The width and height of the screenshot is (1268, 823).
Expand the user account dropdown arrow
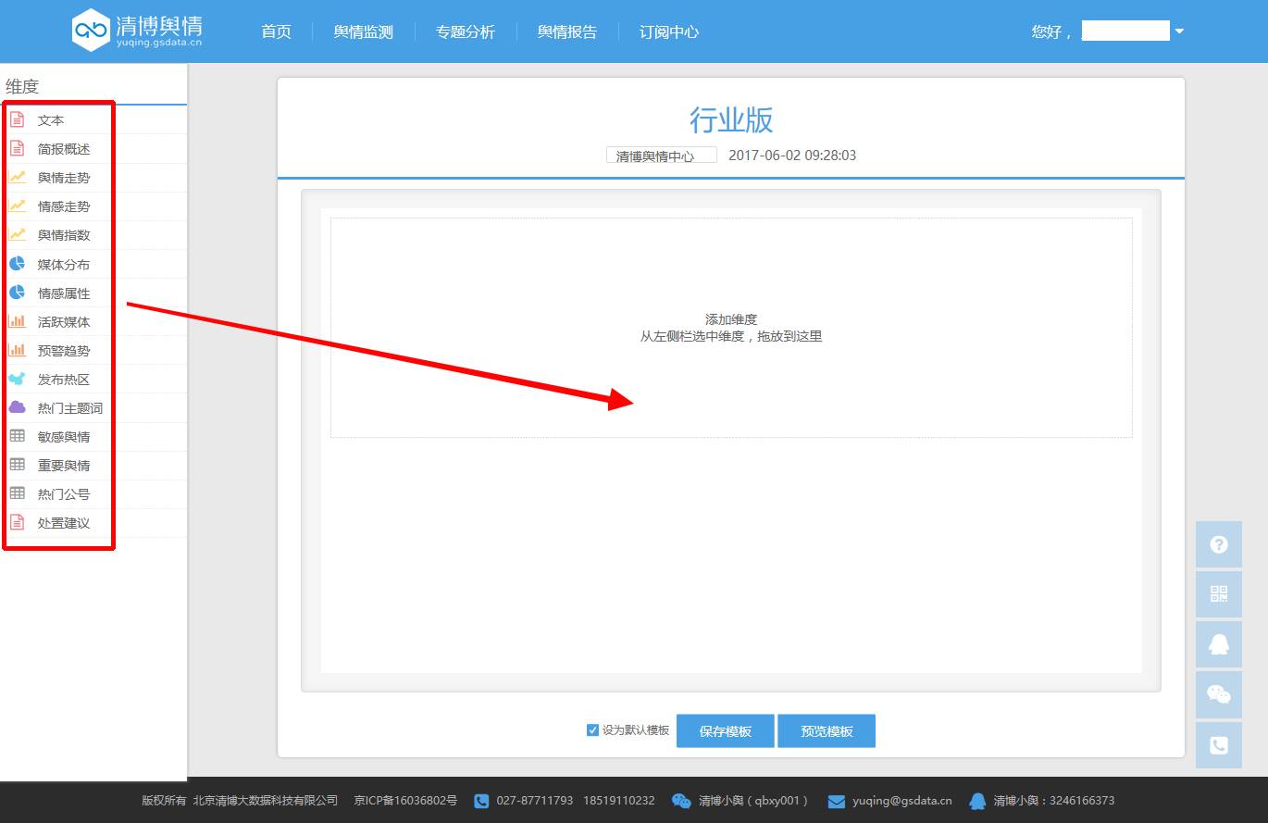click(1179, 31)
